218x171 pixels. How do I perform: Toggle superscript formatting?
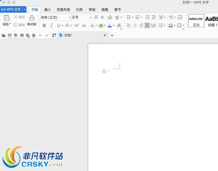click(x=77, y=26)
